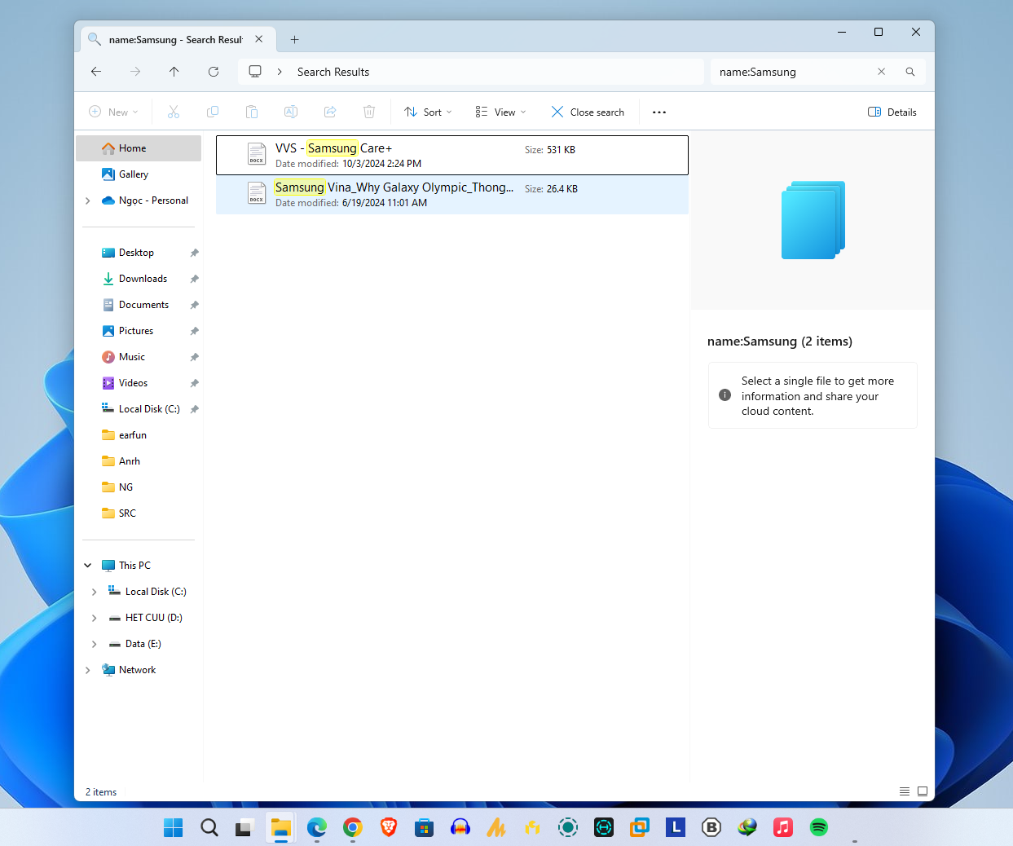Click the Rename toolbar icon
Image resolution: width=1013 pixels, height=846 pixels.
291,112
